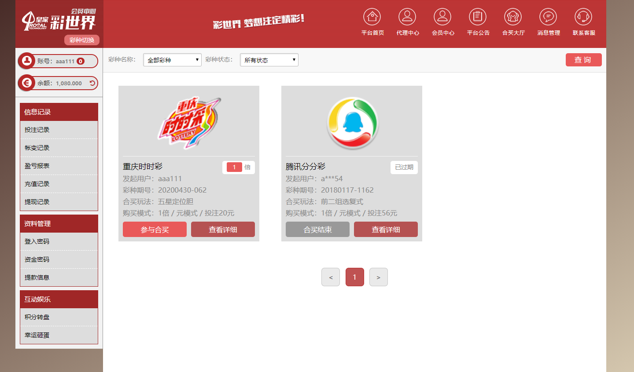Select 充值记录 from the sidebar menu
This screenshot has width=634, height=372.
pyautogui.click(x=37, y=184)
